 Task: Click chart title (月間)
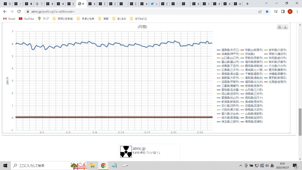click(142, 27)
